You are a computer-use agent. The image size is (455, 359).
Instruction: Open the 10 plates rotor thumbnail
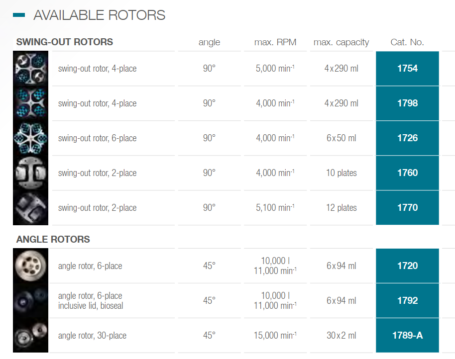30,173
